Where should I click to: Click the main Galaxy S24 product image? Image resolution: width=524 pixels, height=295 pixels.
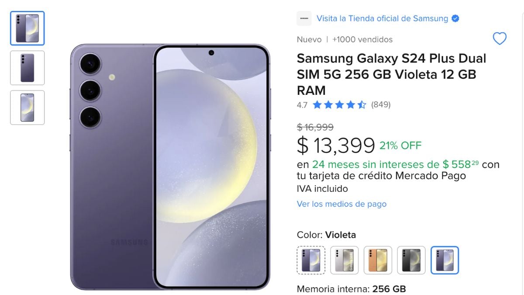pyautogui.click(x=170, y=167)
